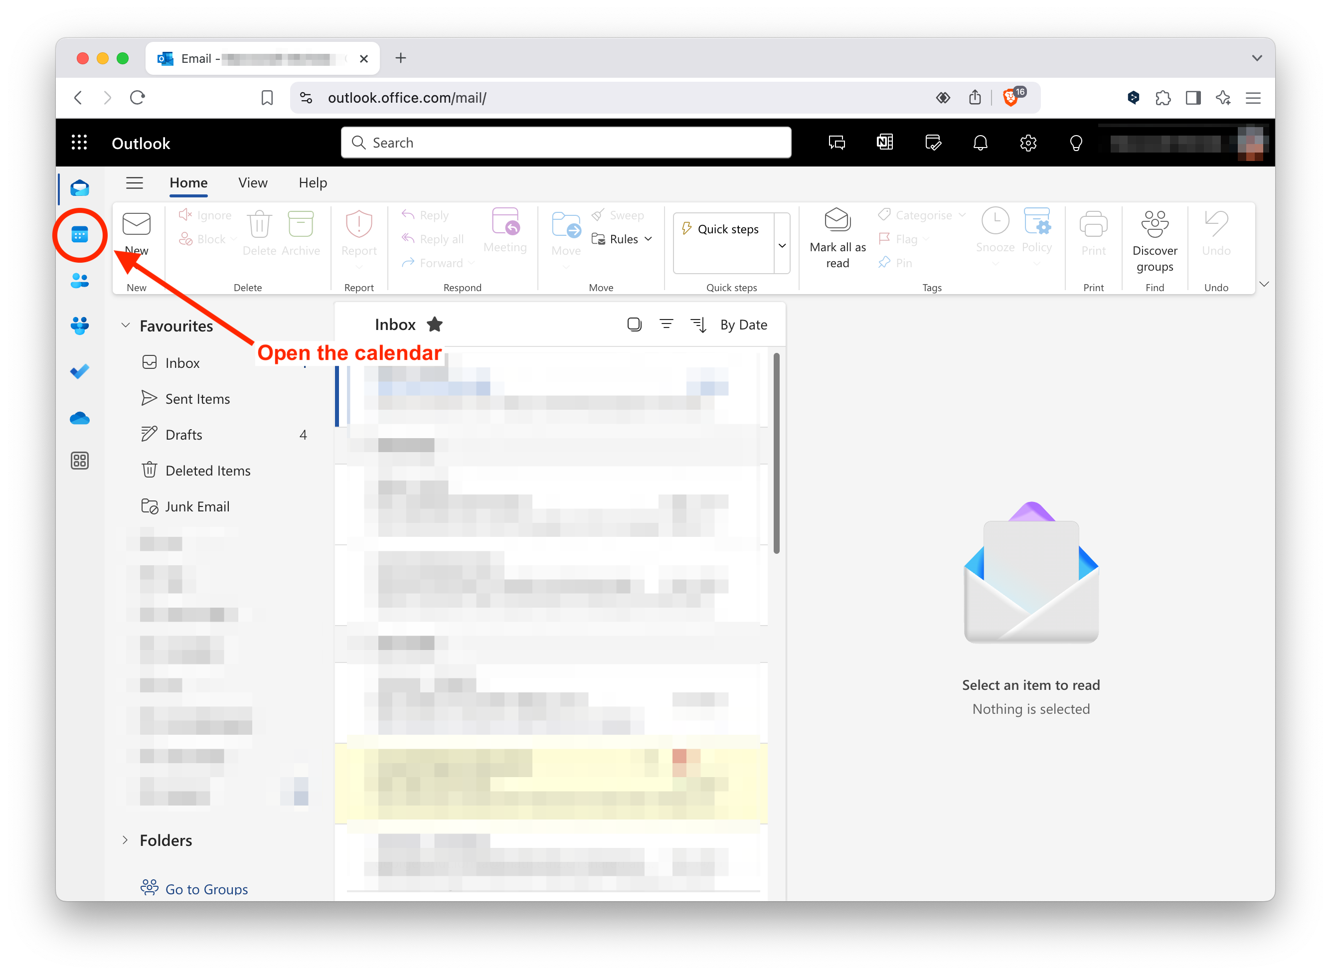
Task: Reload the browser page
Action: (138, 97)
